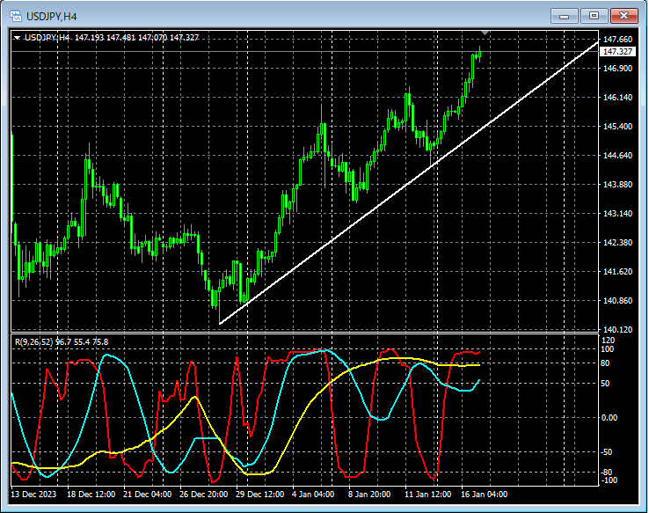The width and height of the screenshot is (649, 513).
Task: Click the 141.620 price scale label
Action: click(x=617, y=272)
